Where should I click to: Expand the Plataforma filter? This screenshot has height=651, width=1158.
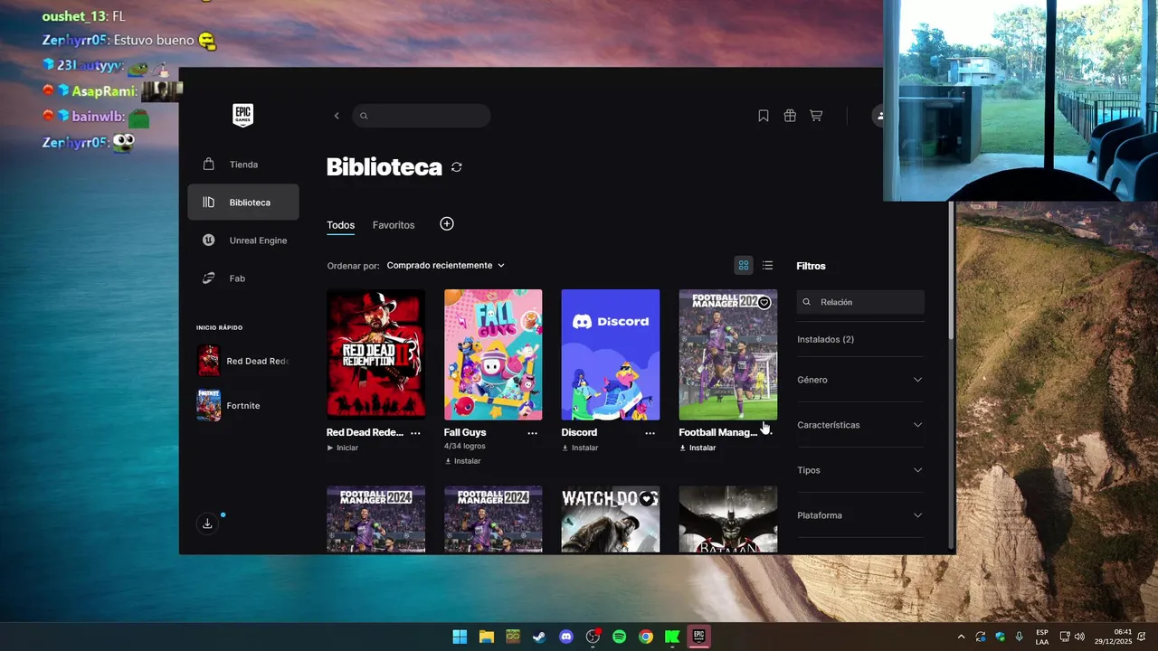tap(860, 515)
